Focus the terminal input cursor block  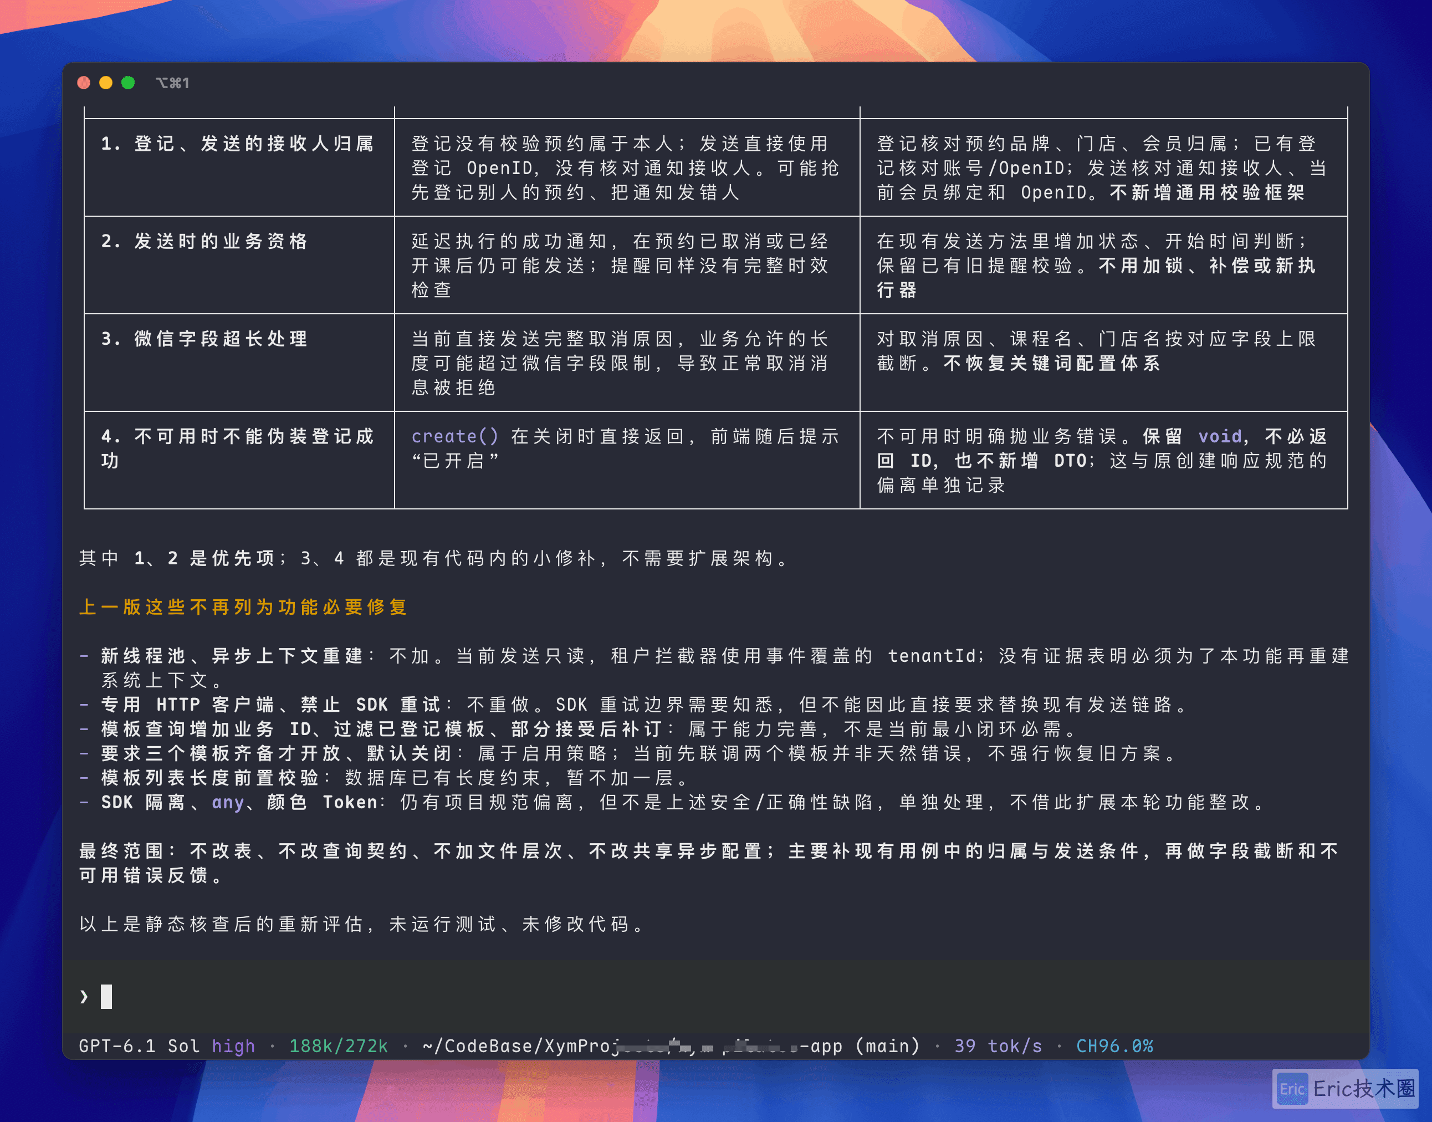106,997
